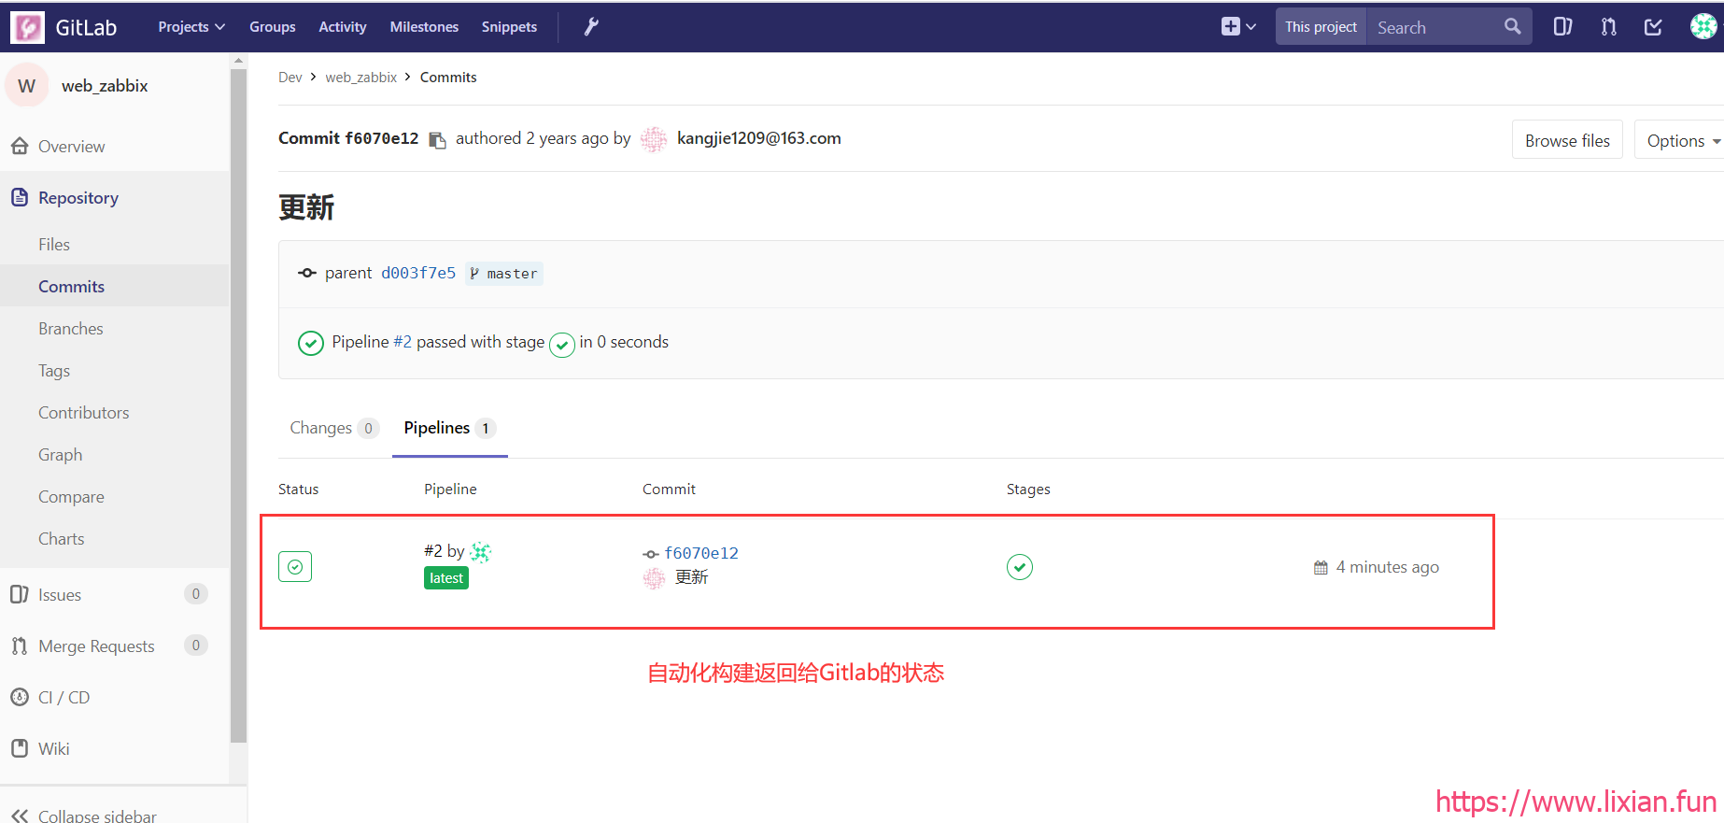This screenshot has width=1724, height=823.
Task: Open Contributors in the Repository submenu
Action: tap(84, 412)
